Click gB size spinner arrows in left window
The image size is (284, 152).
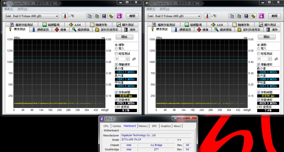(128, 58)
